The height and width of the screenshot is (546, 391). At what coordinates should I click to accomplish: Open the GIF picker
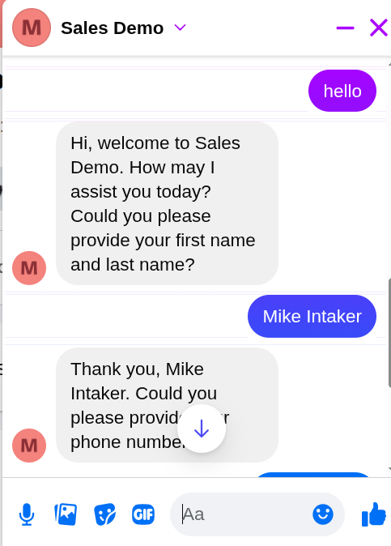143,514
